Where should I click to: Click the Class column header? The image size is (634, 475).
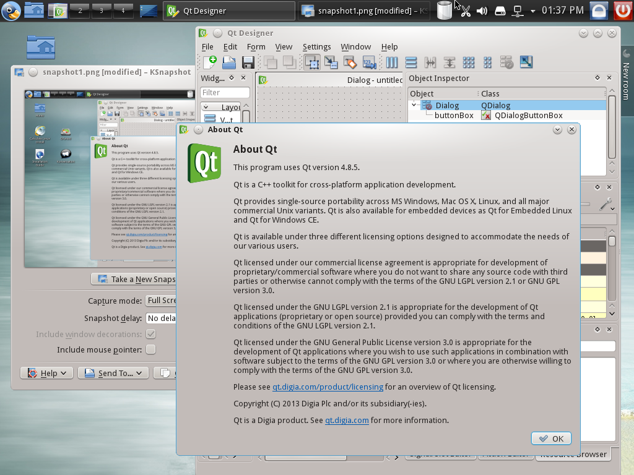(x=542, y=94)
